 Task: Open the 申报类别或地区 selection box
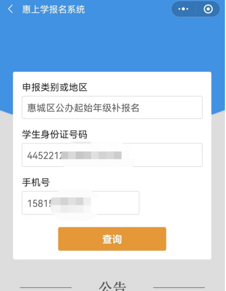point(112,108)
